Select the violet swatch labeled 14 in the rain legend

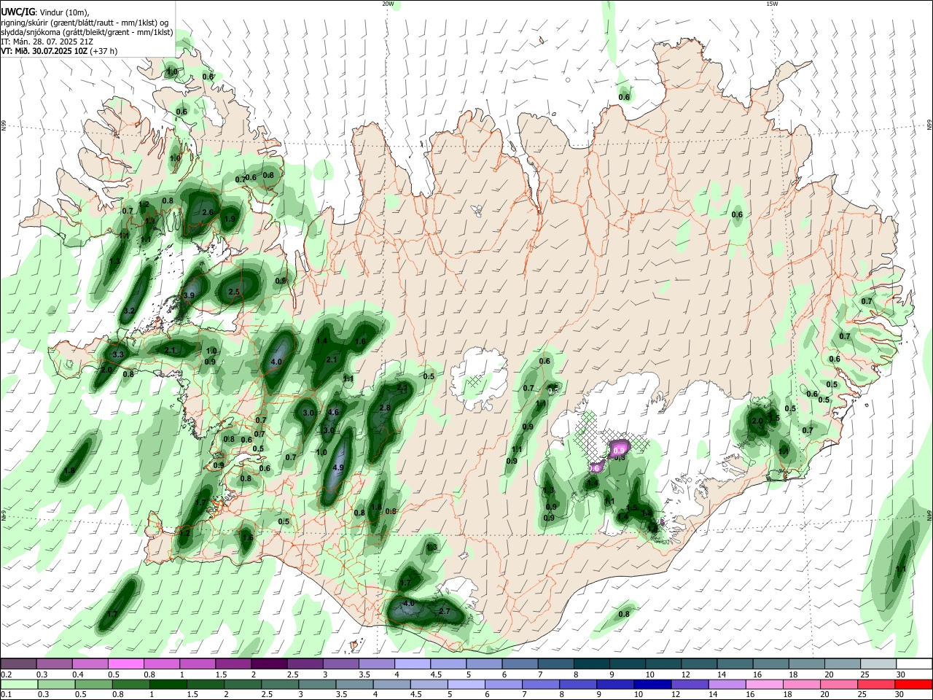pyautogui.click(x=726, y=685)
